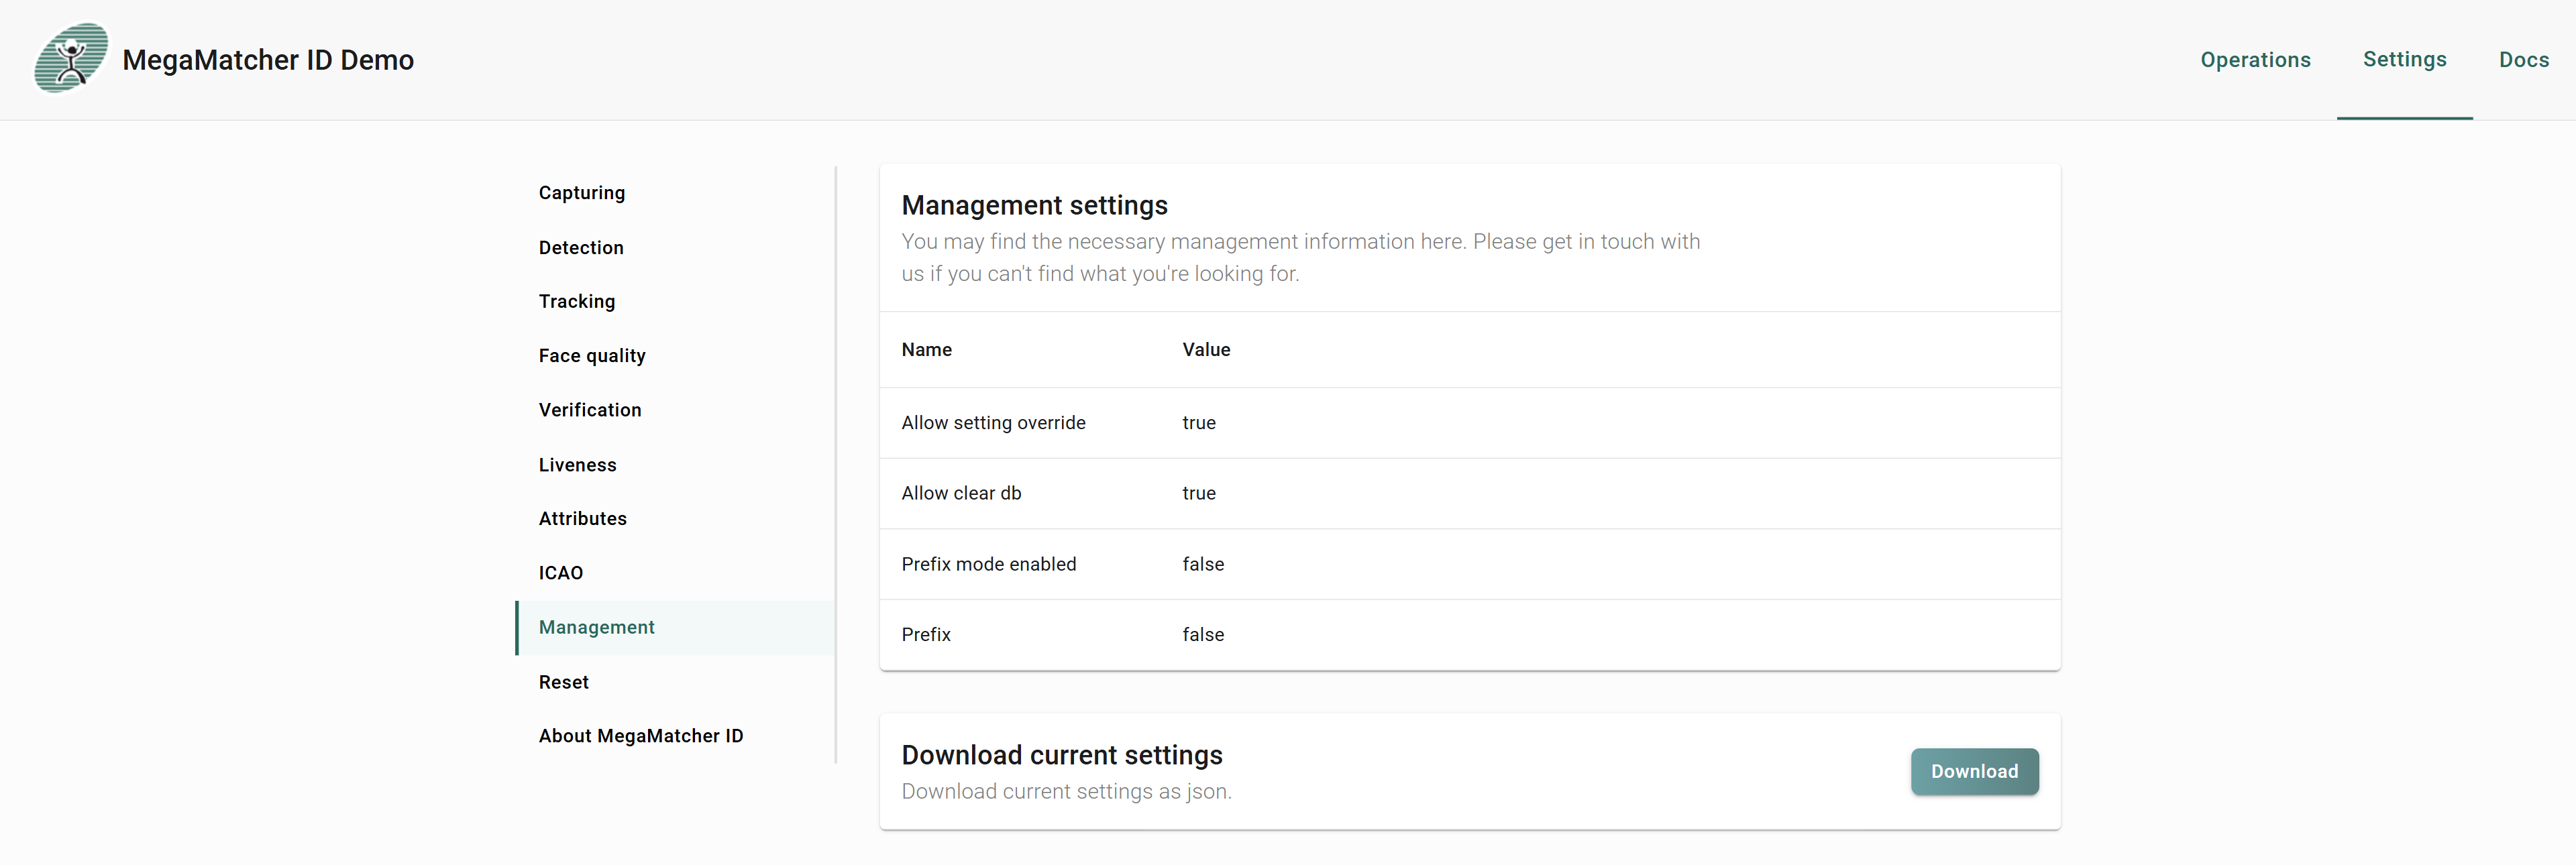Open the Docs tab
The image size is (2576, 865).
2523,60
